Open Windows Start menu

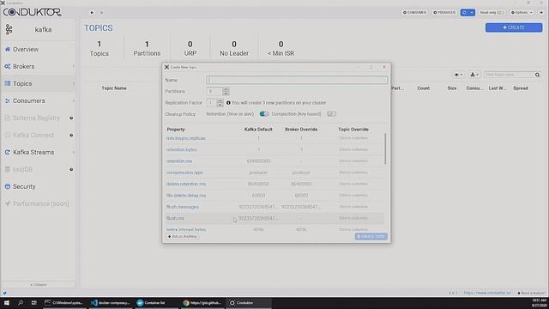6,303
